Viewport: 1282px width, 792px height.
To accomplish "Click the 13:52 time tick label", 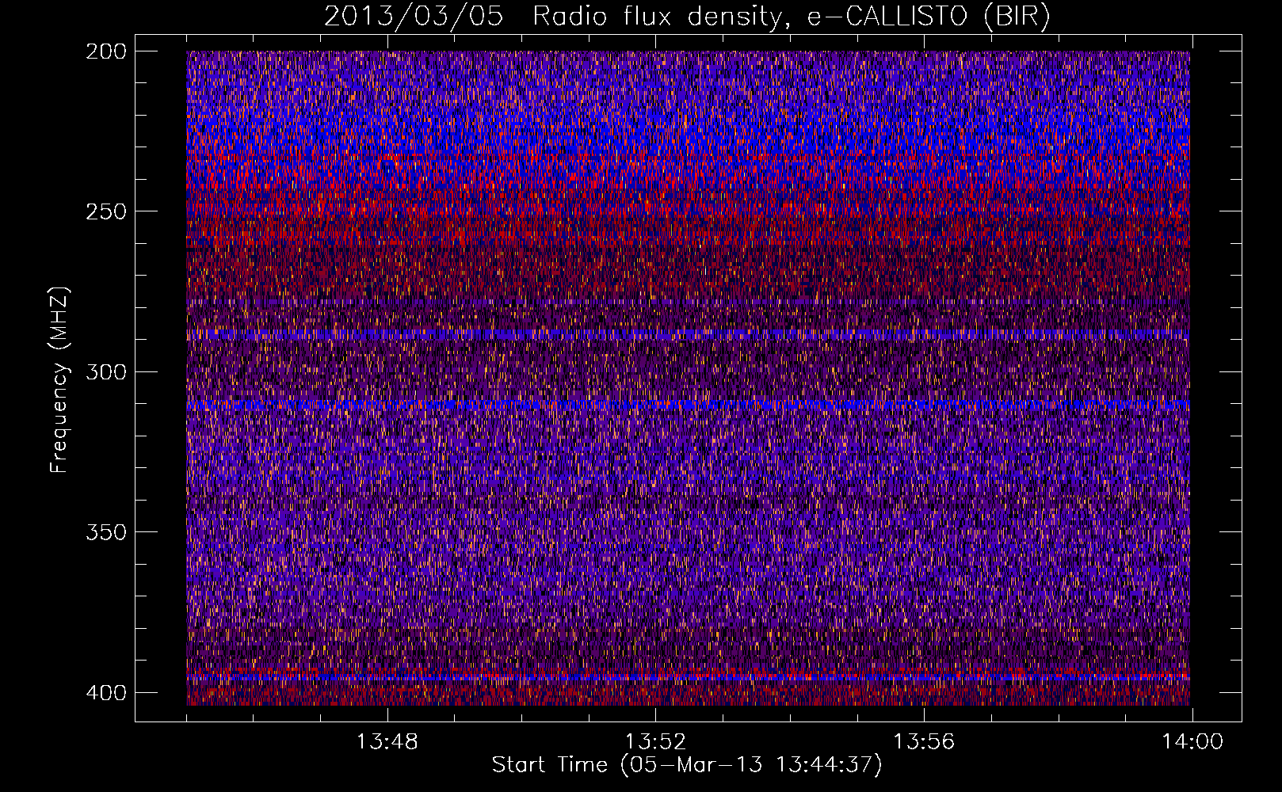I will point(655,742).
